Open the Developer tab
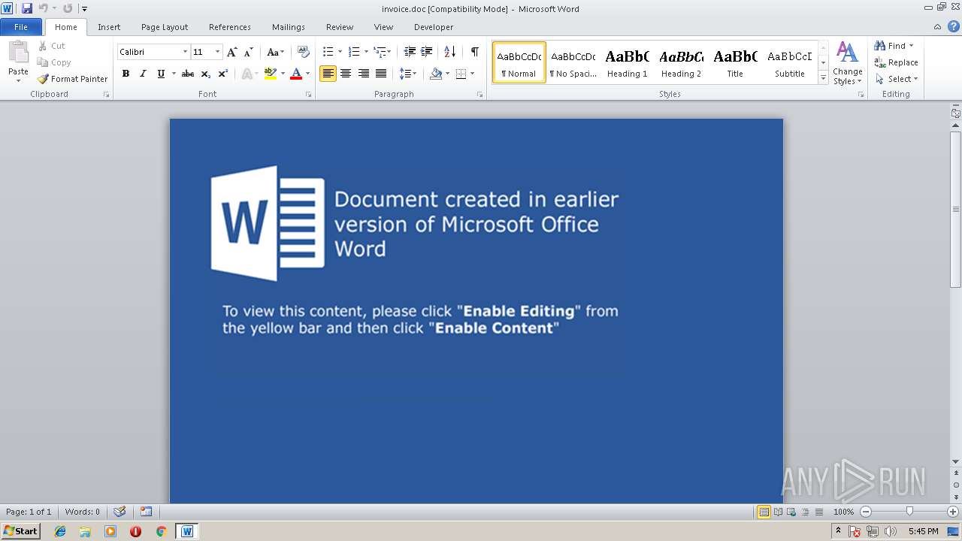This screenshot has width=962, height=541. (434, 27)
